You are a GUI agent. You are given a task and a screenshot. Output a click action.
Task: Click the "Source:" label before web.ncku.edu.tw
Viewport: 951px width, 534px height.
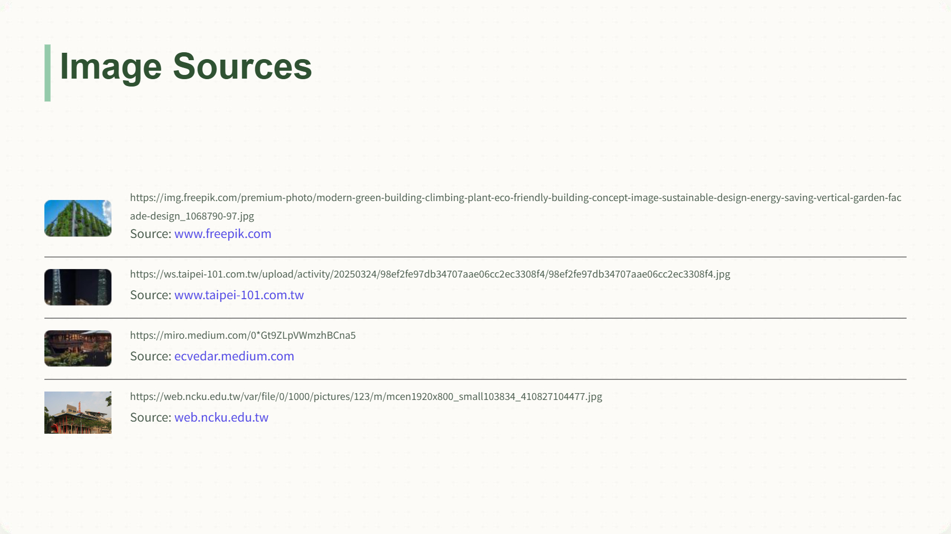tap(151, 417)
